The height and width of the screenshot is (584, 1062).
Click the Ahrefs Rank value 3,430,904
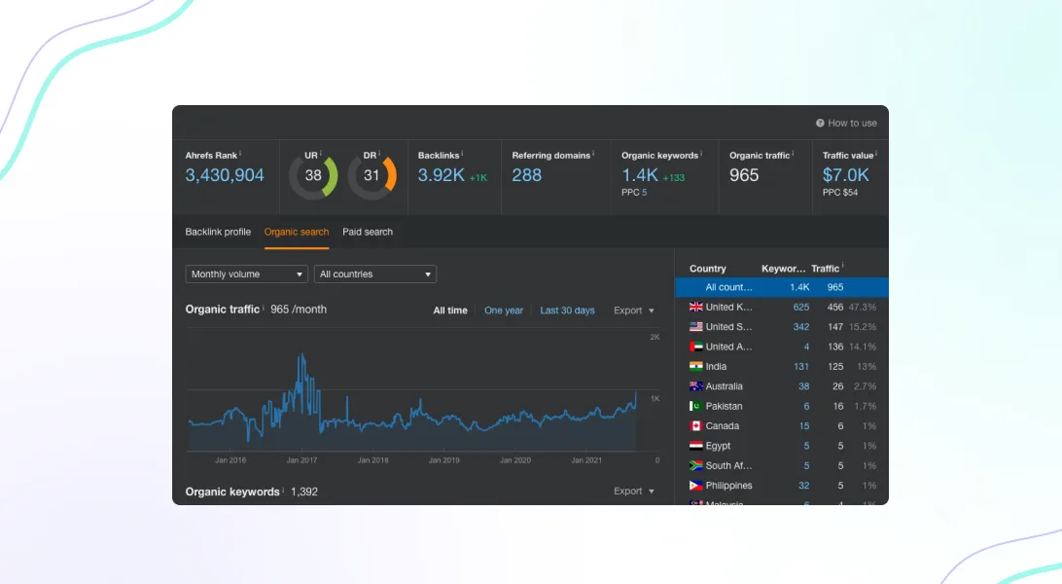coord(225,175)
